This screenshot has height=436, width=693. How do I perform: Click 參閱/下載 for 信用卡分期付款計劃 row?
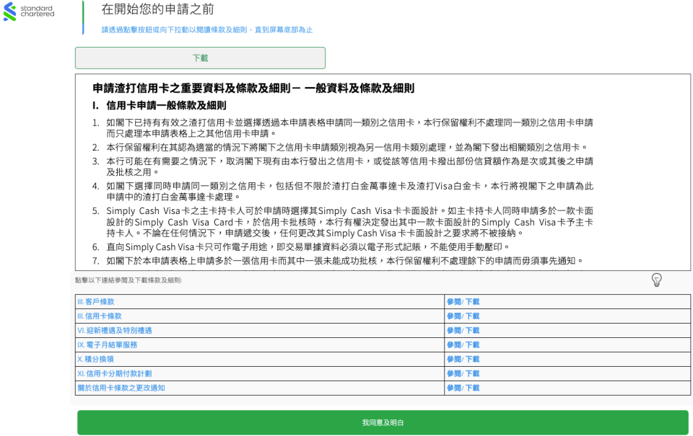pyautogui.click(x=463, y=373)
